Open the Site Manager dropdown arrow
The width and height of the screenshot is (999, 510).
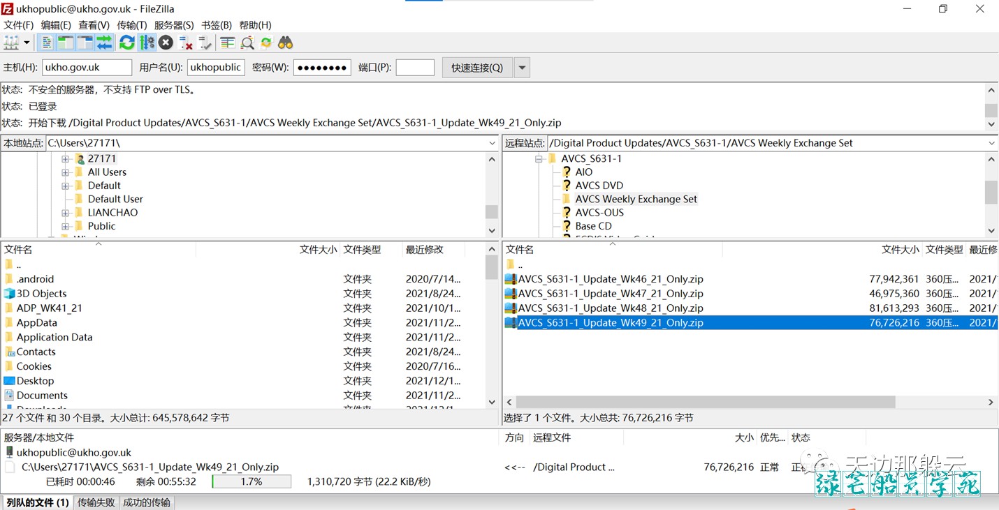(27, 43)
